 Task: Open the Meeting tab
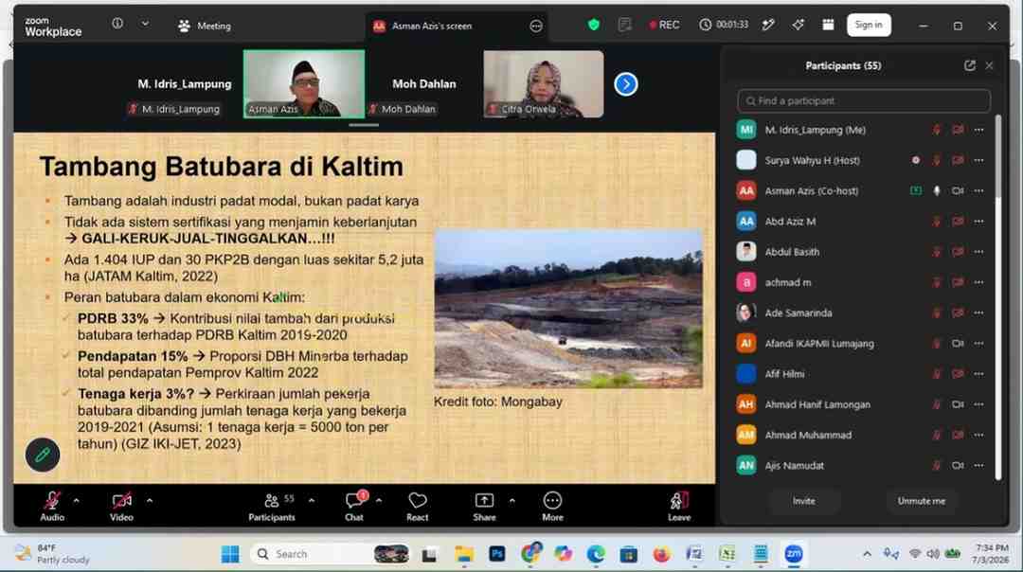[205, 27]
